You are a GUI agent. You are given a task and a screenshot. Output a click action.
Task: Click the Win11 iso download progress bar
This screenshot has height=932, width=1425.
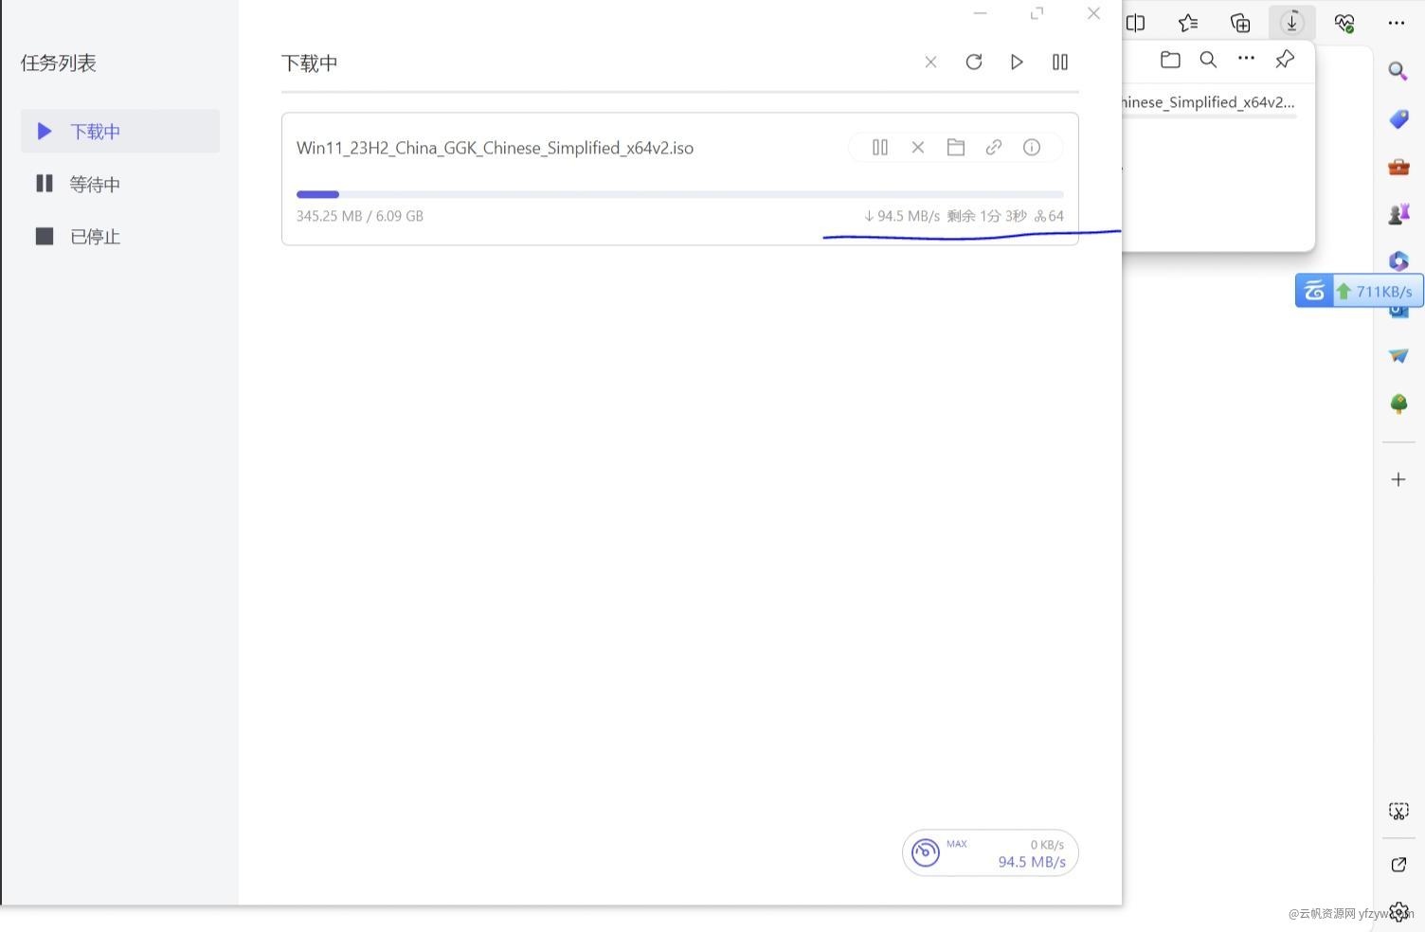click(x=680, y=194)
